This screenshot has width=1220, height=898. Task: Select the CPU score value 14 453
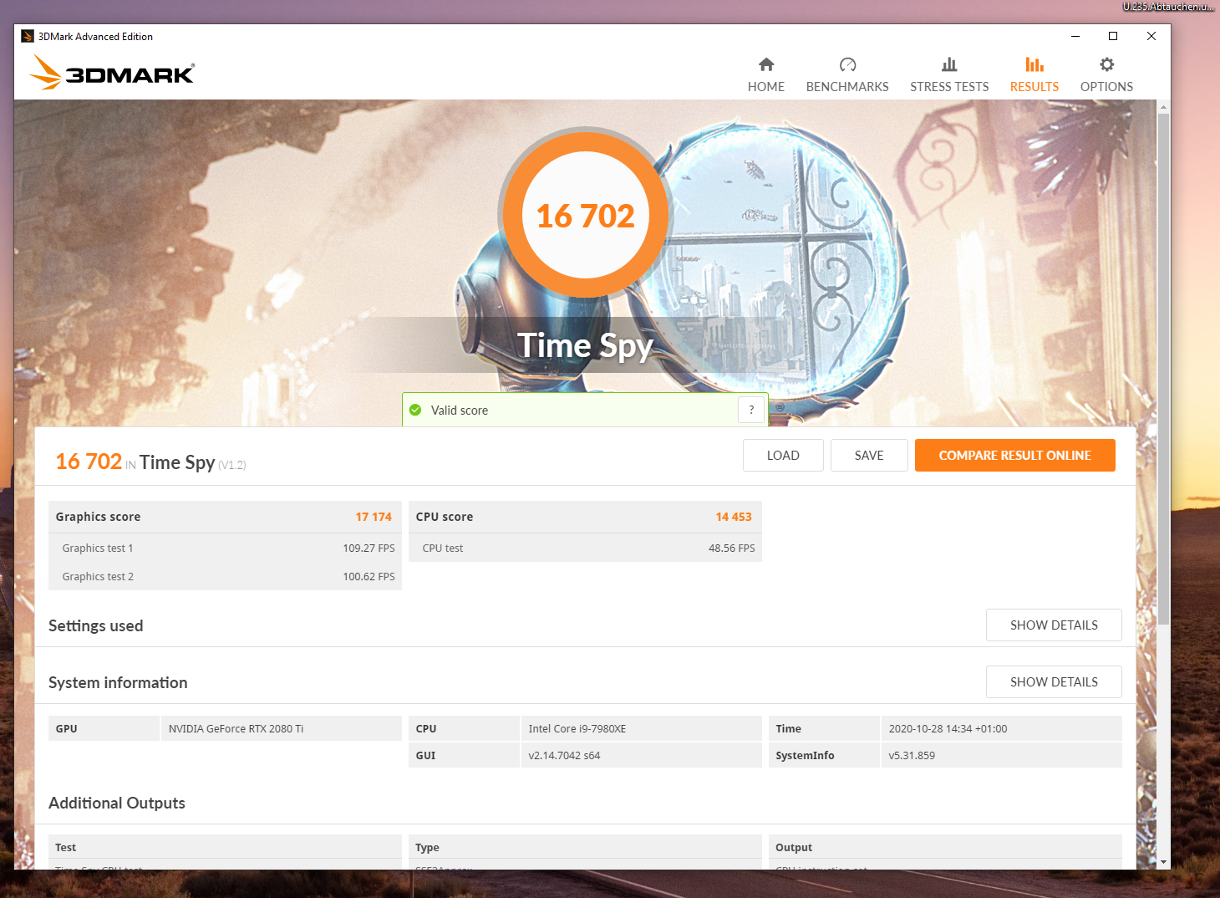pyautogui.click(x=734, y=517)
